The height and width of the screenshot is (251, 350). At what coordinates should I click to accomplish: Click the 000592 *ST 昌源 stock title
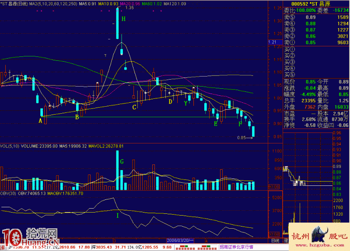pos(311,4)
